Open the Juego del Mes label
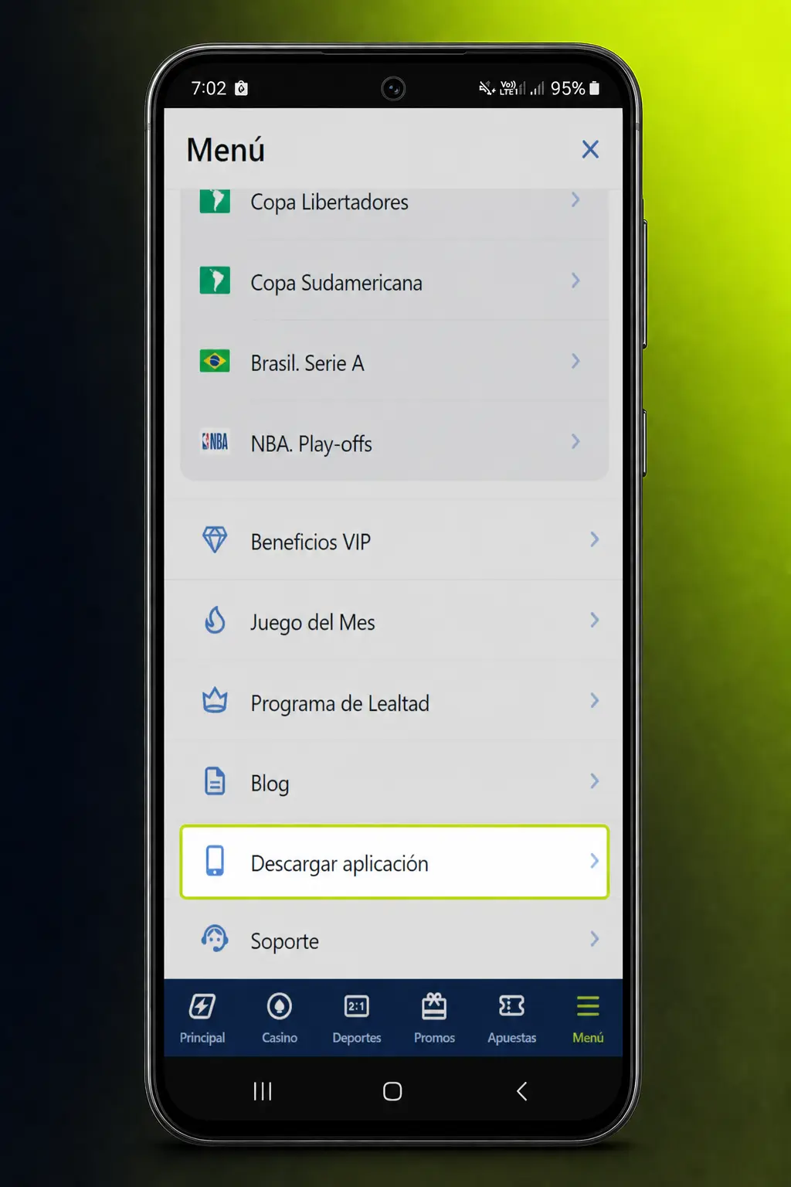 coord(313,623)
